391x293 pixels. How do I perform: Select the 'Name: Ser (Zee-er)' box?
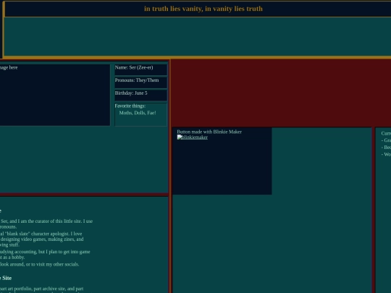(x=141, y=69)
